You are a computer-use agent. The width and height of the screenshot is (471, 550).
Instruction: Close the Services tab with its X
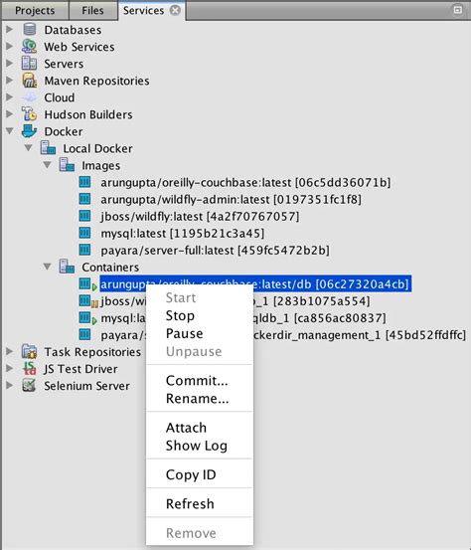coord(175,10)
